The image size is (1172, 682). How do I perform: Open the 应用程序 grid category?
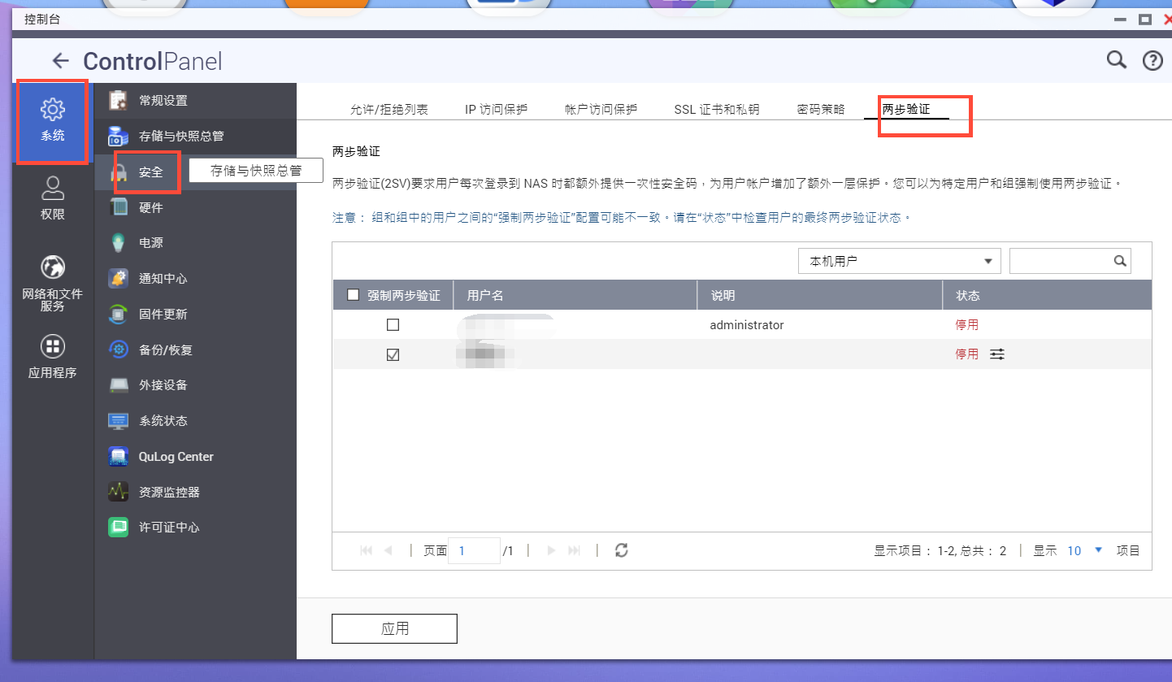tap(53, 358)
